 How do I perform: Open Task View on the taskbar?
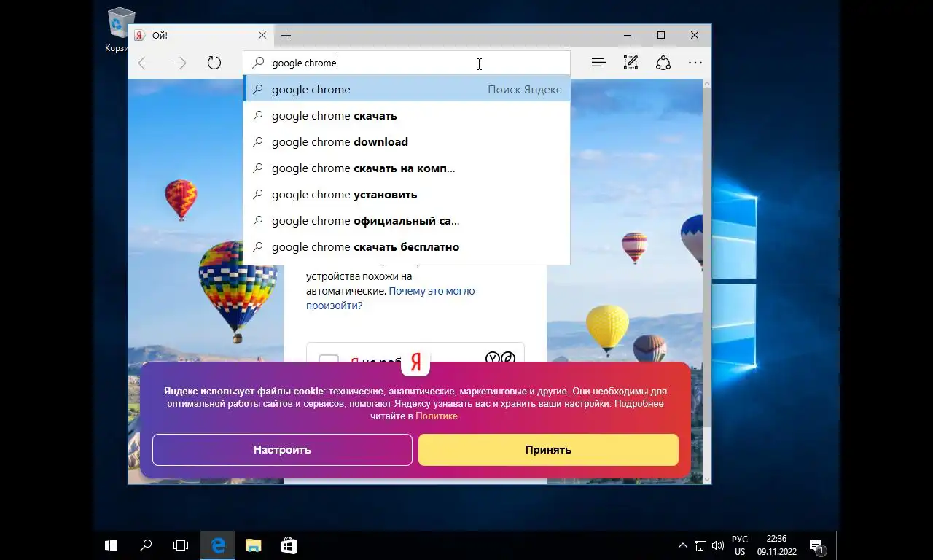(x=180, y=545)
